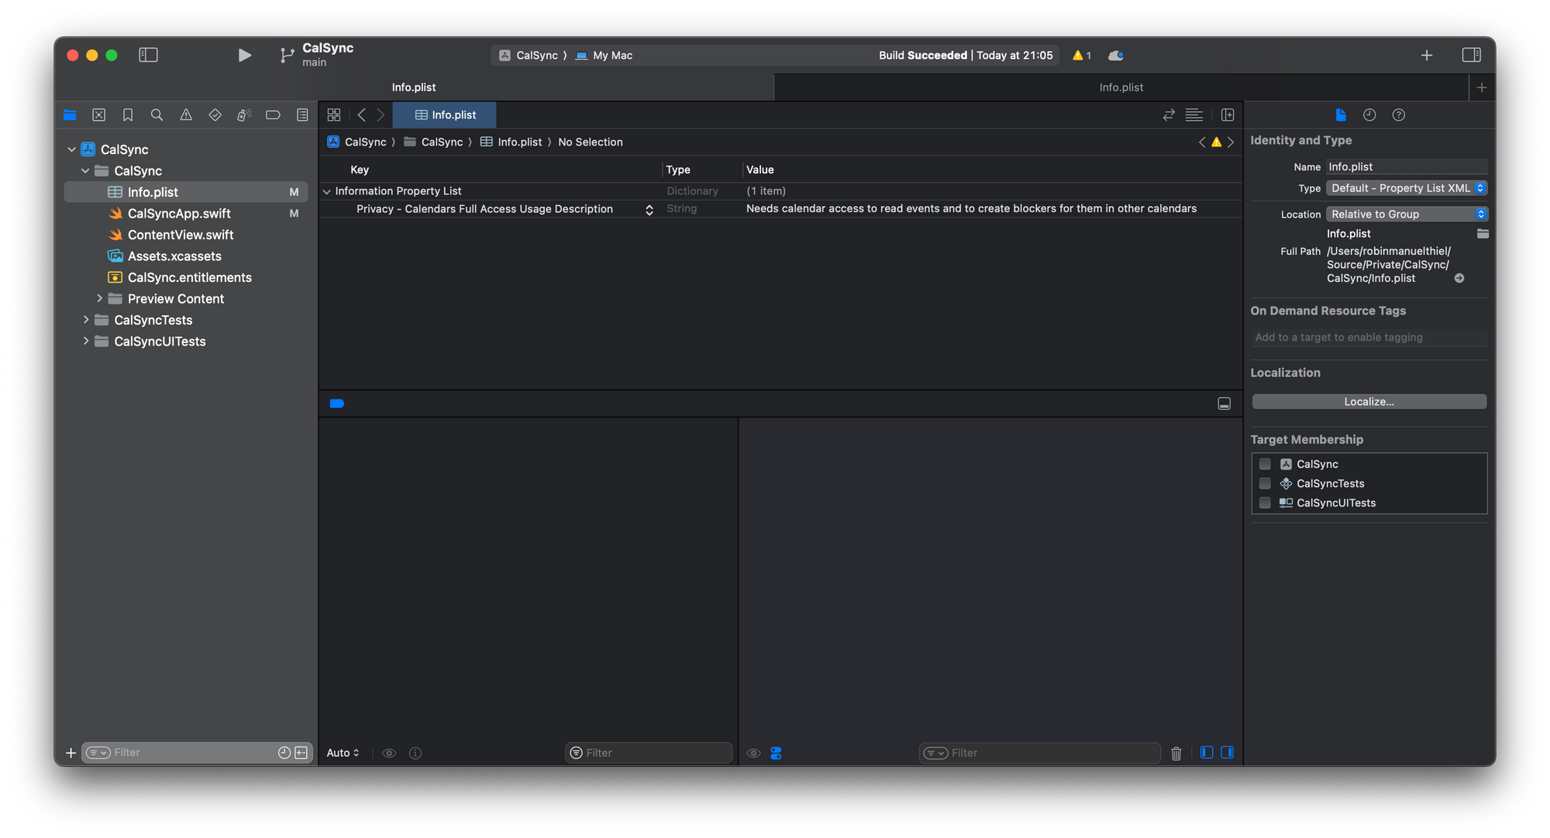Viewport: 1550px width, 838px height.
Task: Open the library plus button in toolbar
Action: click(x=1427, y=55)
